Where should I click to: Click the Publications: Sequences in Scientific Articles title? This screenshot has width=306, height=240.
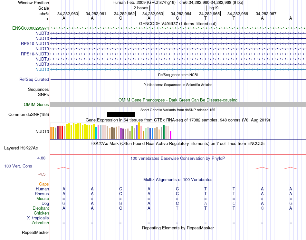click(x=178, y=85)
